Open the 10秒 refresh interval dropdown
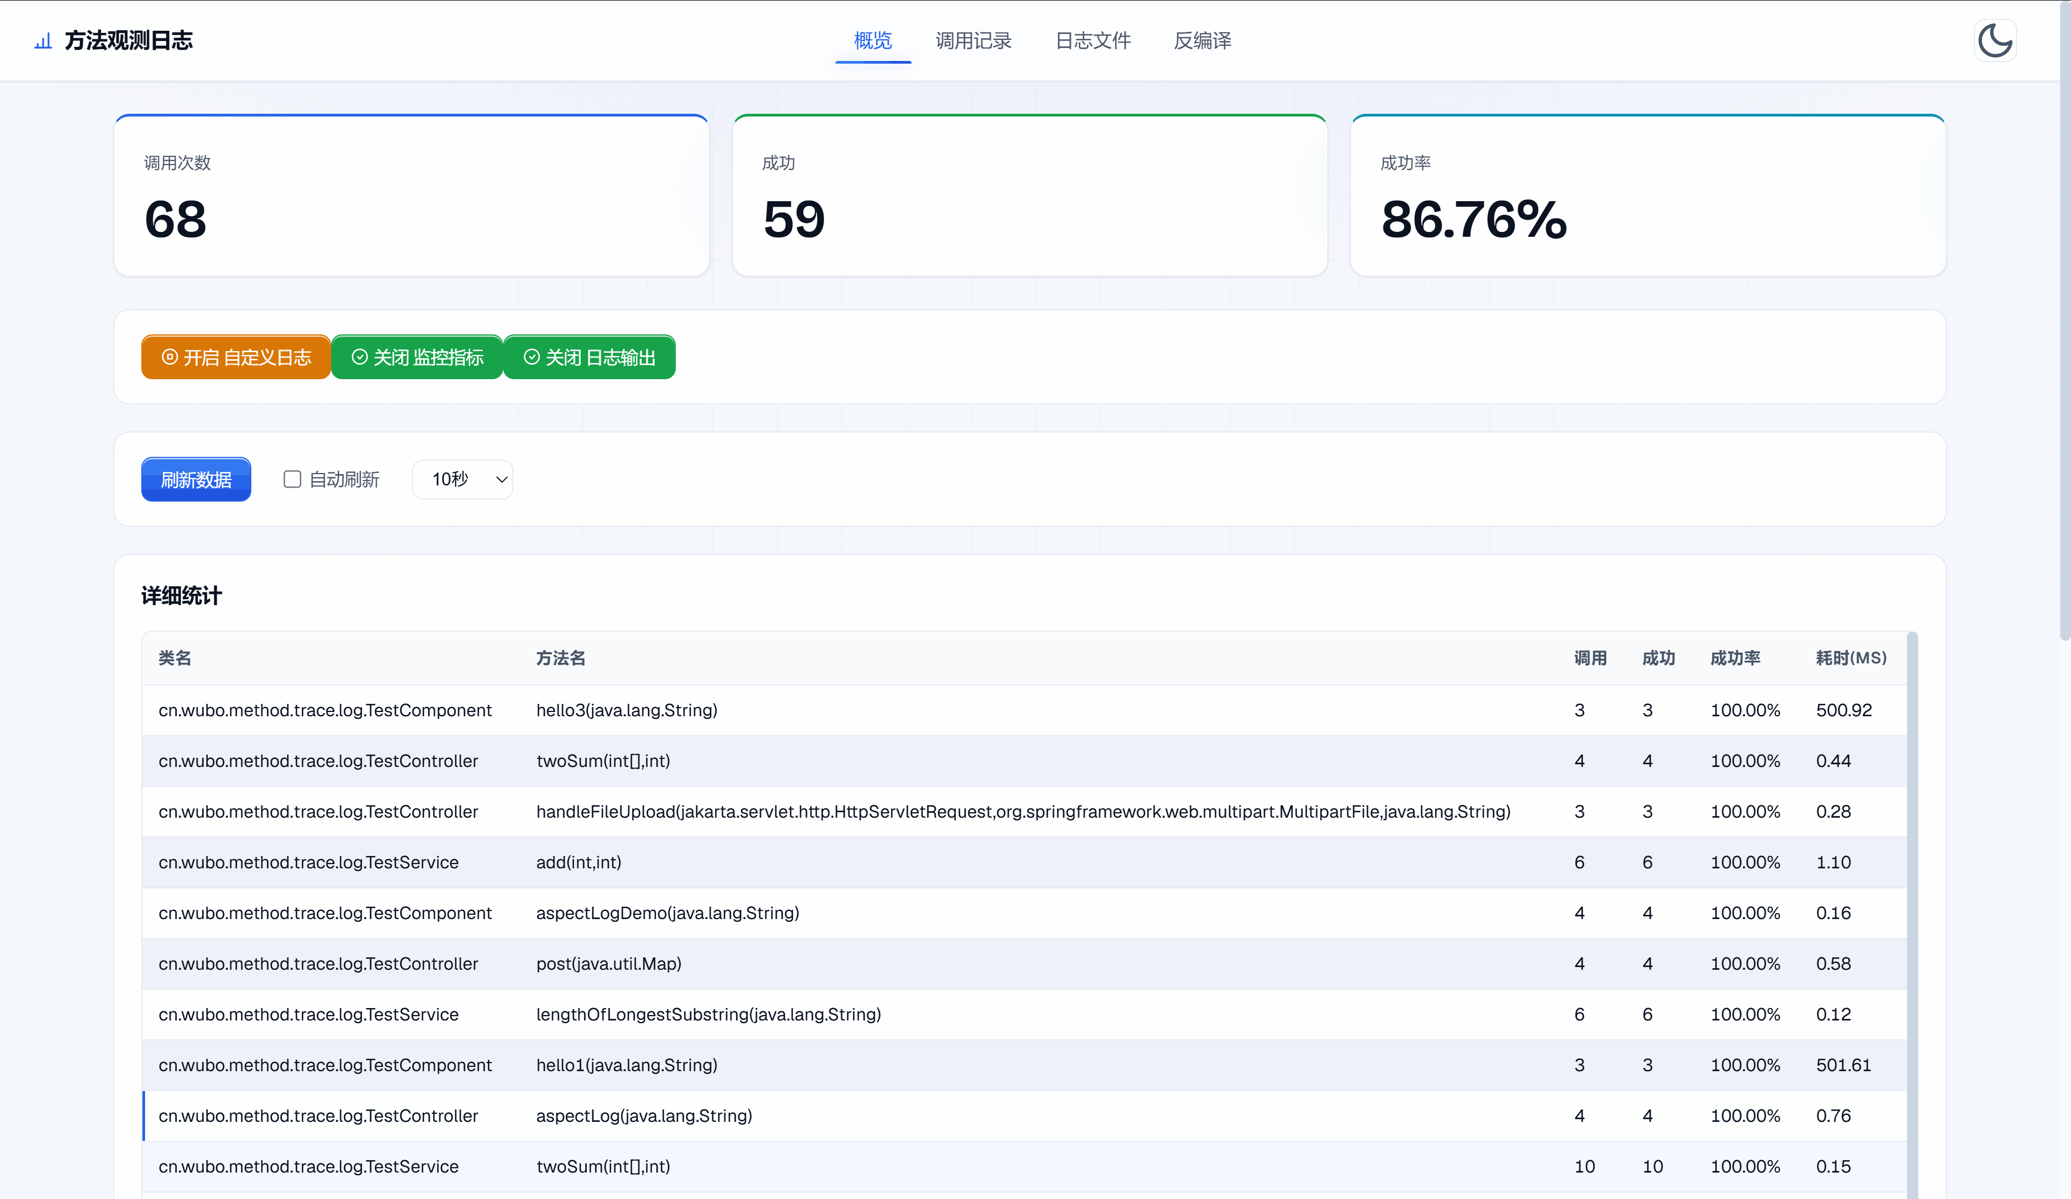This screenshot has width=2071, height=1199. (x=463, y=479)
